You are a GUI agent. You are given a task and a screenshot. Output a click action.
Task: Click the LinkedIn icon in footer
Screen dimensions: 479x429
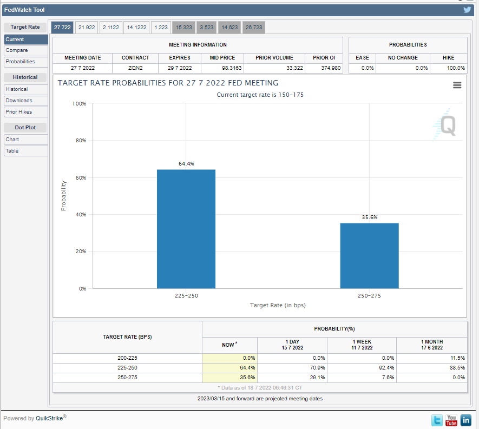click(x=465, y=420)
